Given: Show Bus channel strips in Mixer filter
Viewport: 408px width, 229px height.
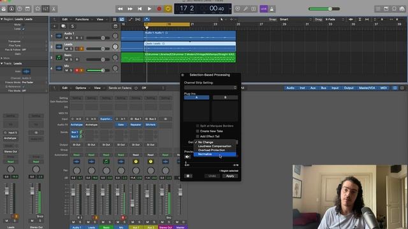Looking at the screenshot, I should tap(324, 88).
